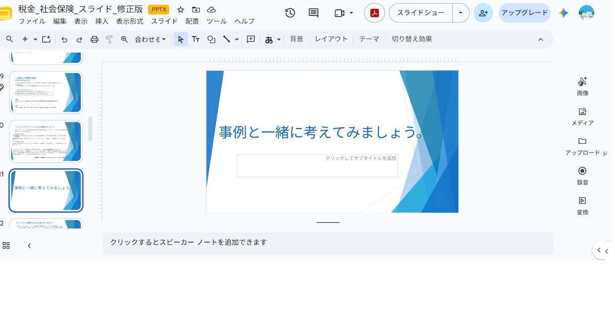Click the search menus magnifier icon
This screenshot has height=323, width=615.
click(x=10, y=39)
